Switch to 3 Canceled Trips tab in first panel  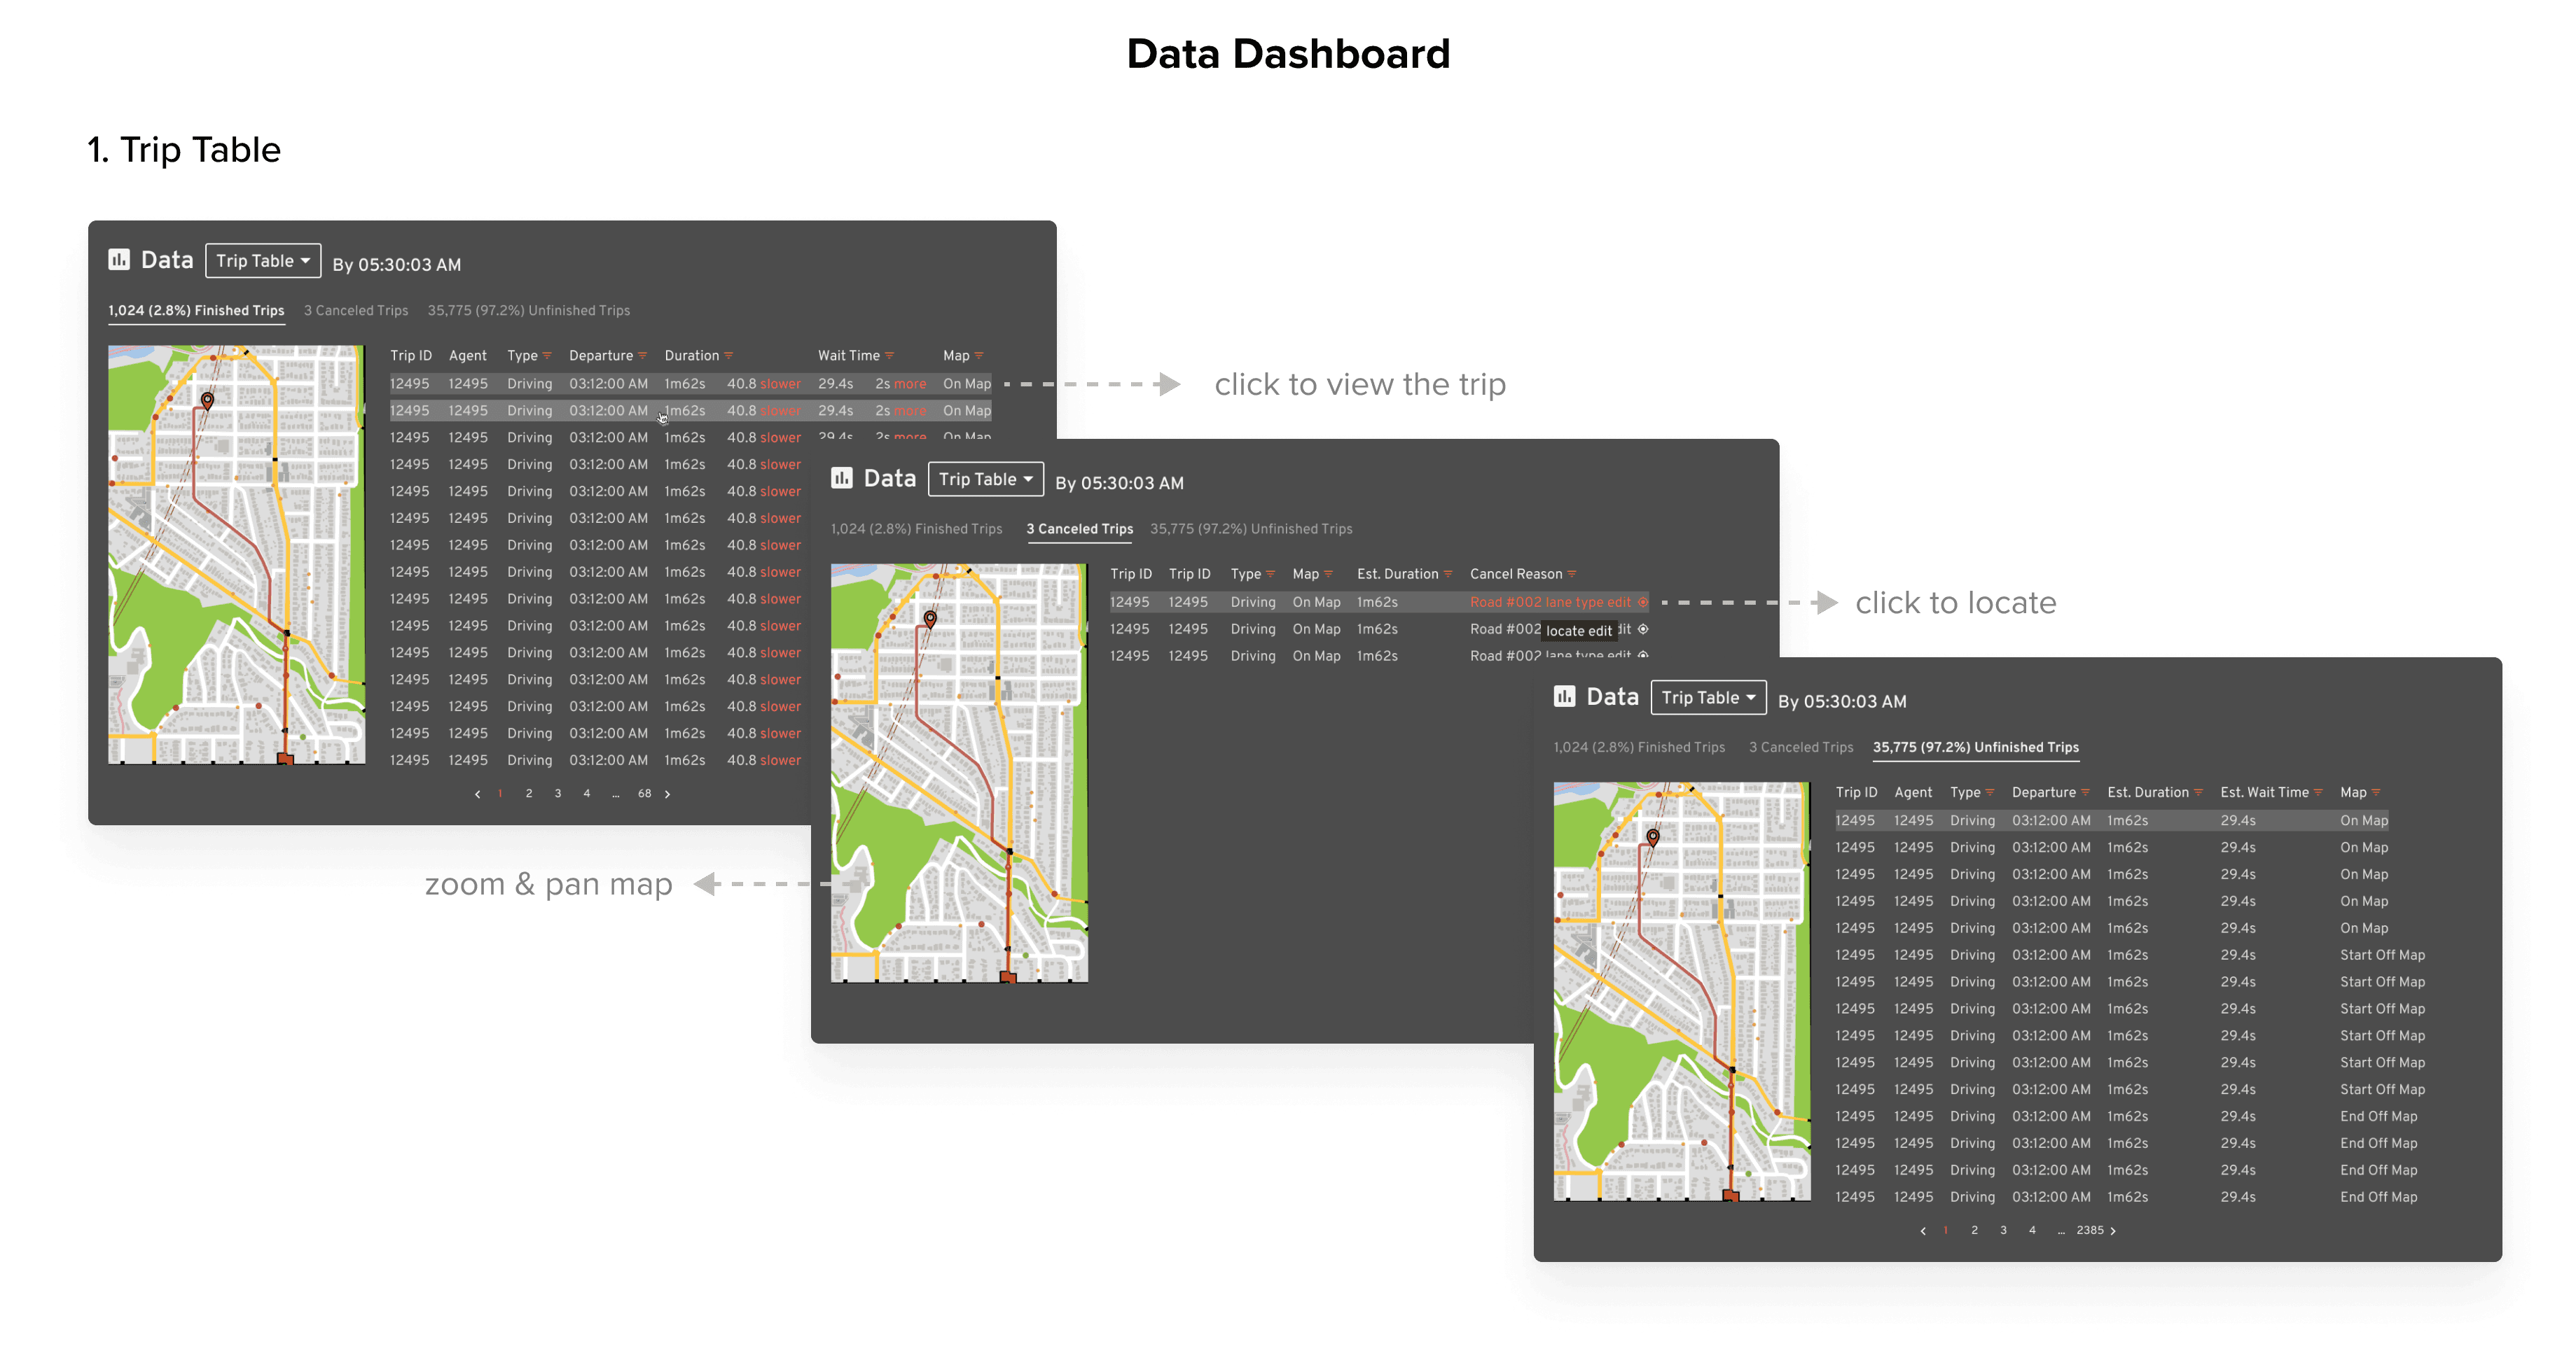[356, 311]
